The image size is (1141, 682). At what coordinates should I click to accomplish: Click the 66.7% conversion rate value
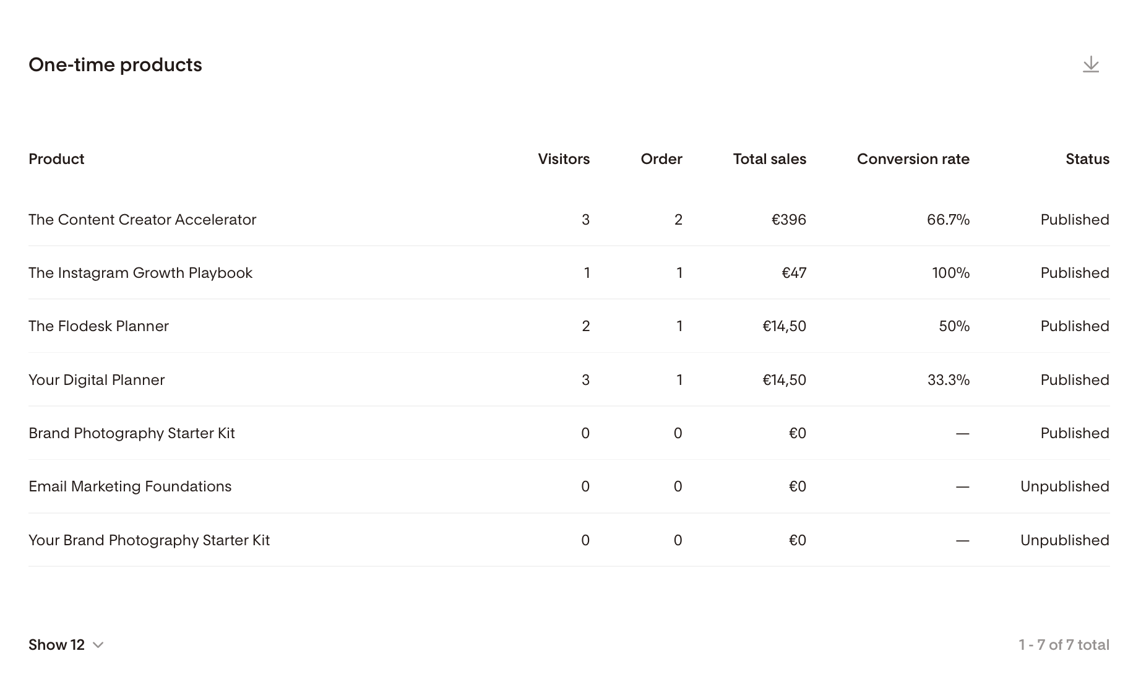tap(948, 220)
